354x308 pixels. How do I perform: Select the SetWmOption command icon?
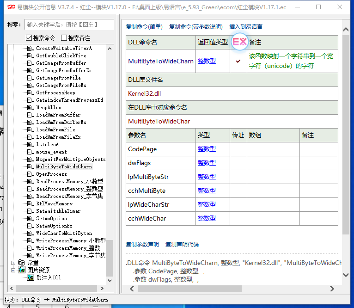[x=31, y=219]
